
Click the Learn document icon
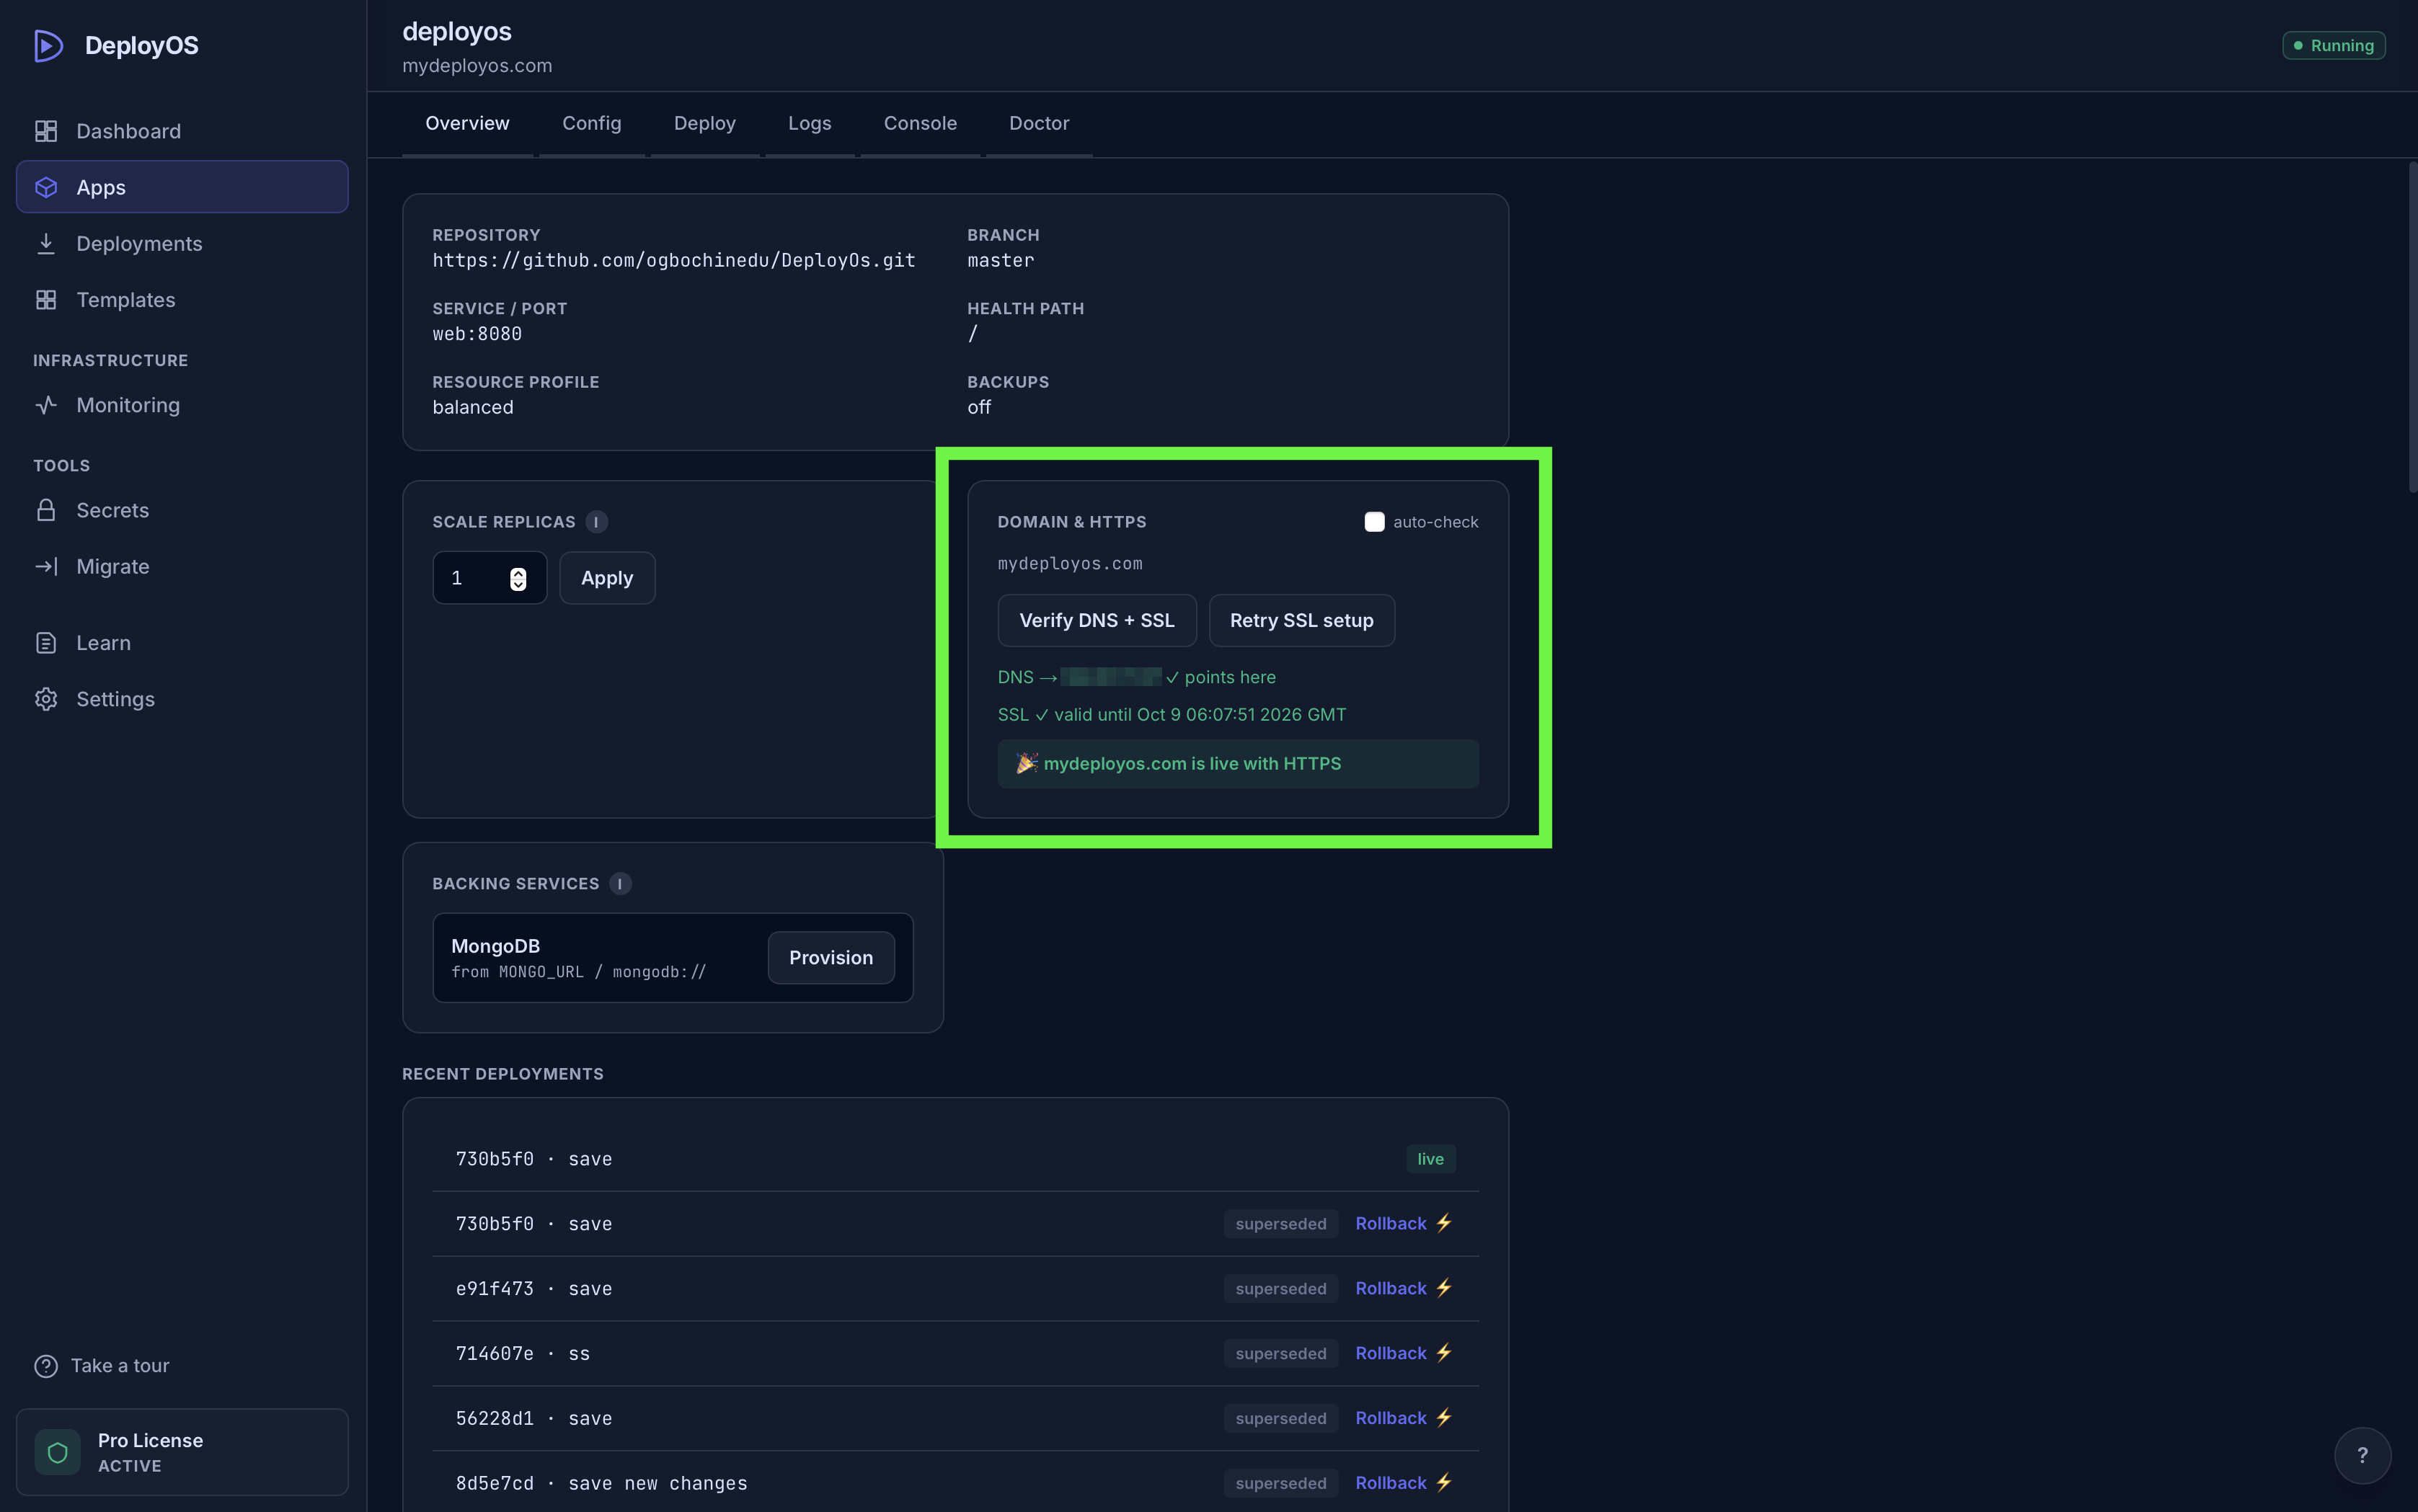point(46,643)
